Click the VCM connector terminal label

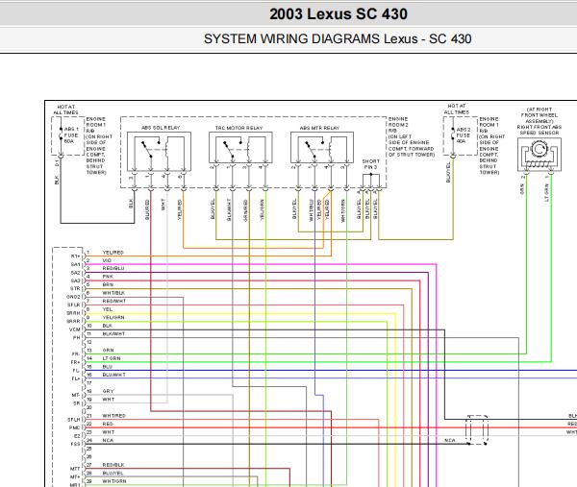point(75,329)
